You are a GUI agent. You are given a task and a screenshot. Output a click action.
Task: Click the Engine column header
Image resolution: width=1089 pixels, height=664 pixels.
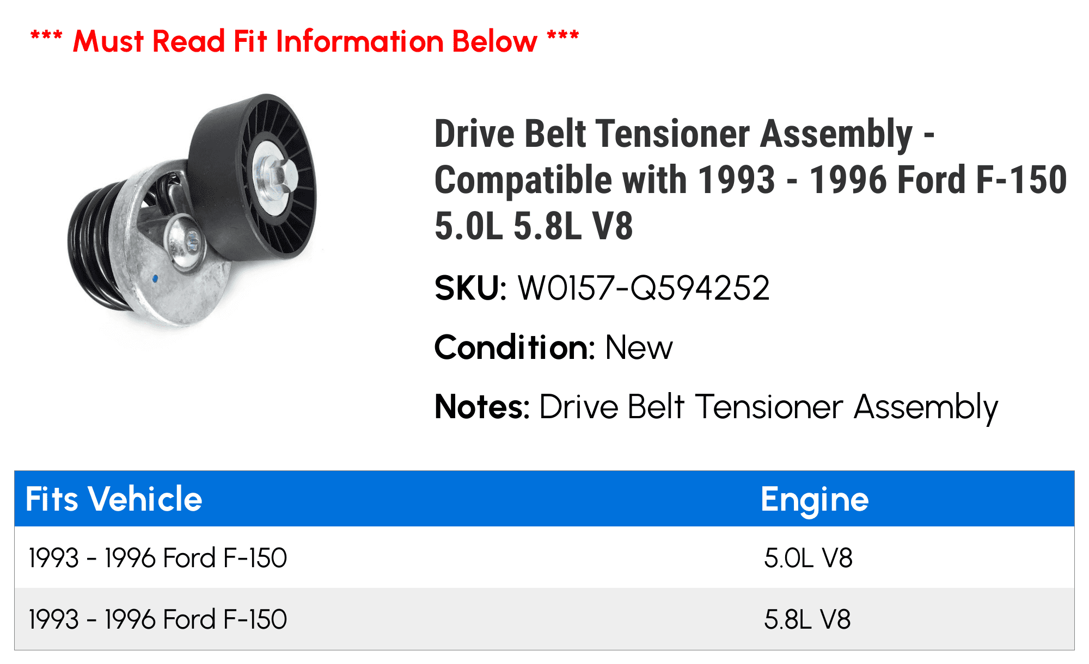click(x=815, y=500)
